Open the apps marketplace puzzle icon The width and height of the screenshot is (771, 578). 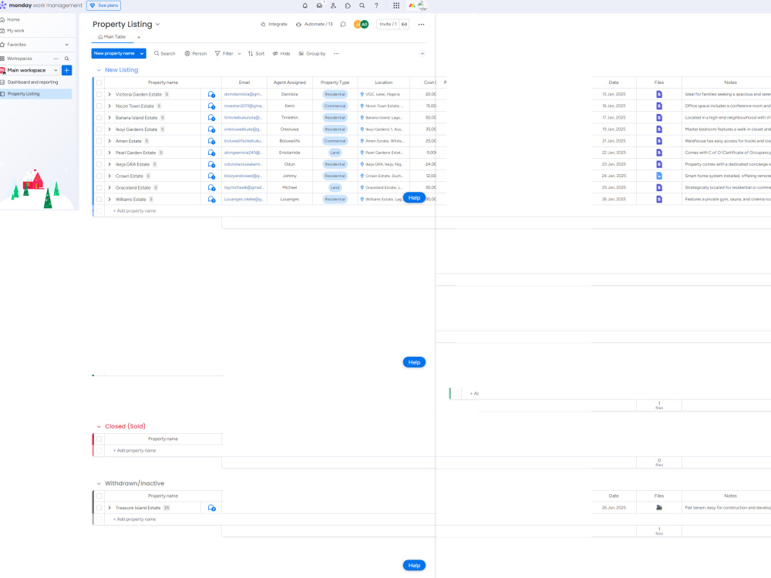click(348, 6)
